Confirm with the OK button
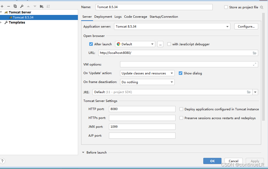The image size is (268, 169). [212, 161]
